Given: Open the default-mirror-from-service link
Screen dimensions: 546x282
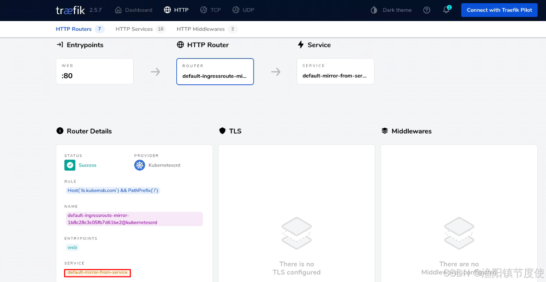Looking at the screenshot, I should pos(97,273).
